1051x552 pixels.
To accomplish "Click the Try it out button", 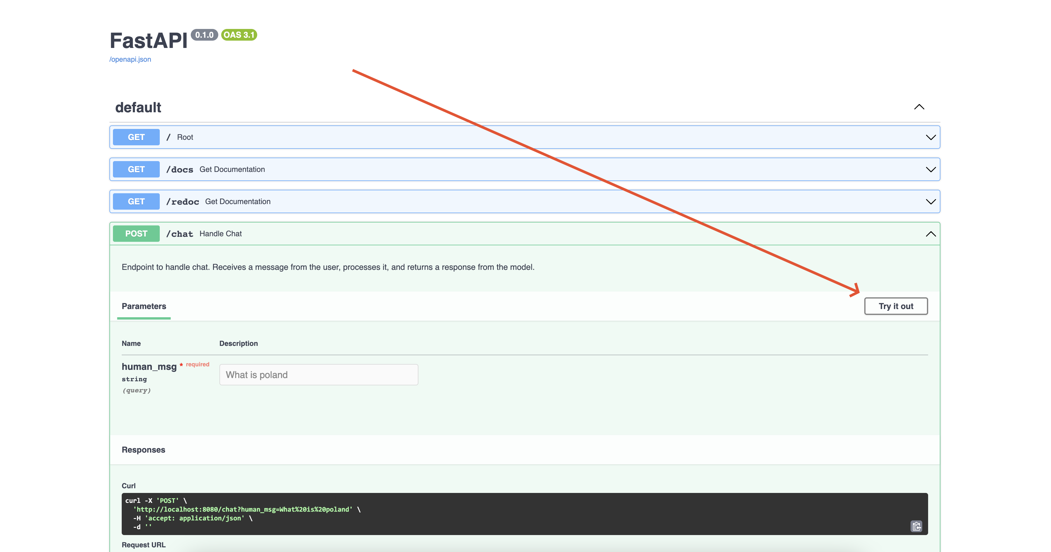I will point(896,306).
